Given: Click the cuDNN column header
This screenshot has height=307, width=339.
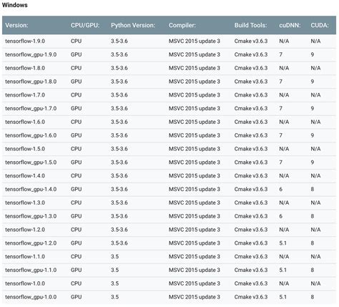Looking at the screenshot, I should coord(290,25).
